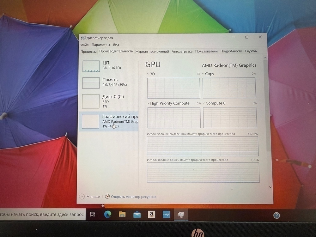Open the Вид menu
Screen dimensions: 316x237
(x=116, y=45)
